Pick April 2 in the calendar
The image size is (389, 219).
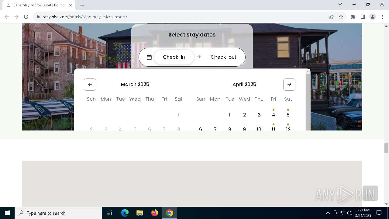click(x=244, y=115)
